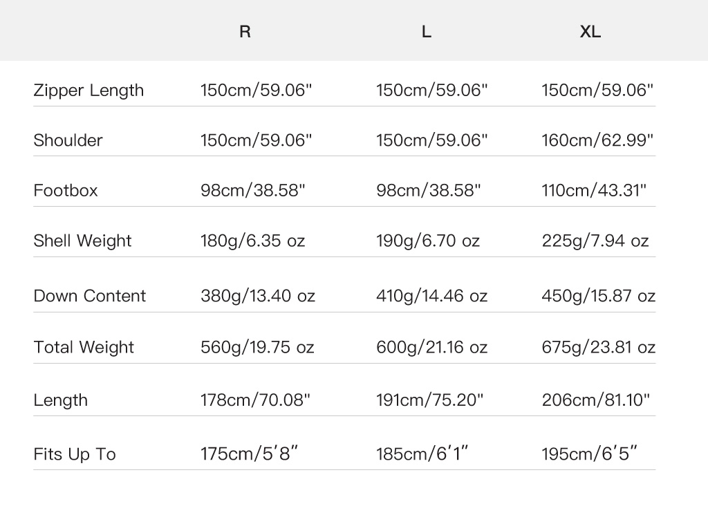Click the 160cm/62.99" shoulder value

tap(597, 140)
